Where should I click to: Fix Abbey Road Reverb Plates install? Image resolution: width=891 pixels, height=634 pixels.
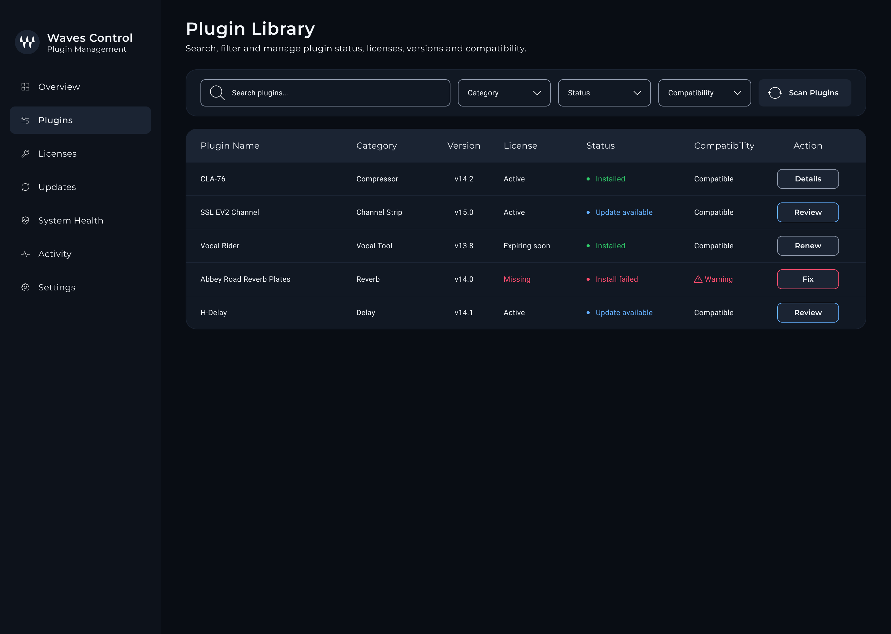pyautogui.click(x=808, y=279)
